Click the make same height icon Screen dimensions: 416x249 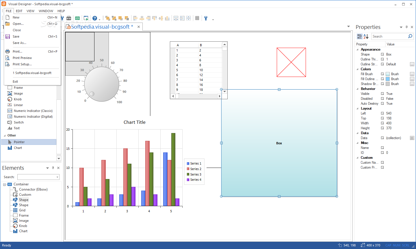(182, 18)
